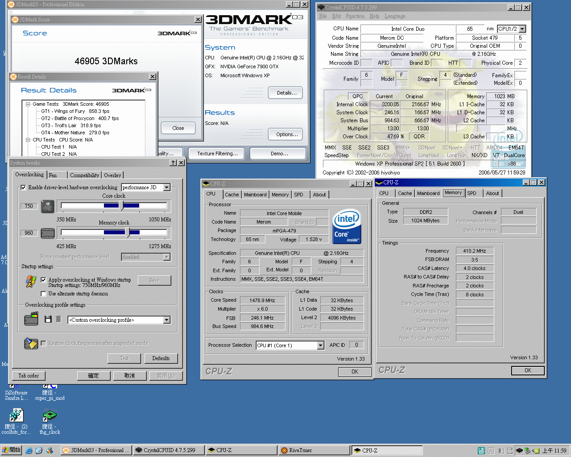Click OK in the CPU-Z Memory window
Viewport: 571px width, 457px height.
pyautogui.click(x=528, y=370)
